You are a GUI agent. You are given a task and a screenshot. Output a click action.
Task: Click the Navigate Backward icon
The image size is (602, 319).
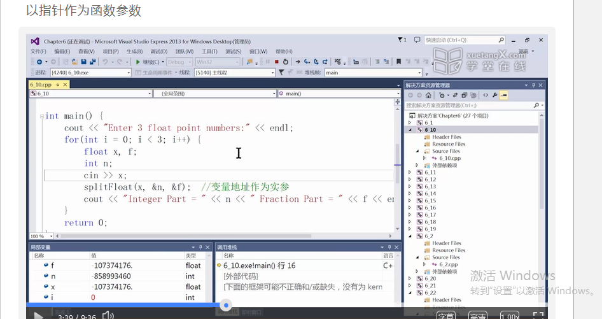(x=39, y=62)
